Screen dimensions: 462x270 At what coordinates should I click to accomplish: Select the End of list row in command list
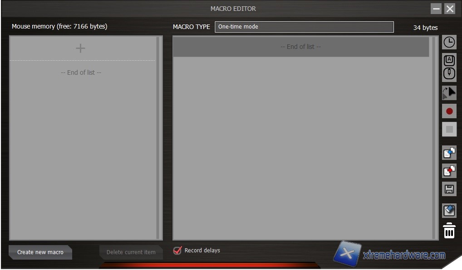[x=300, y=47]
